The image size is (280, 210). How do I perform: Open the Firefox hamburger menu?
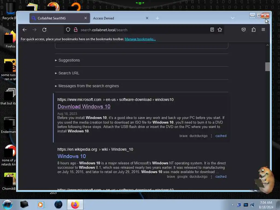[x=263, y=30]
